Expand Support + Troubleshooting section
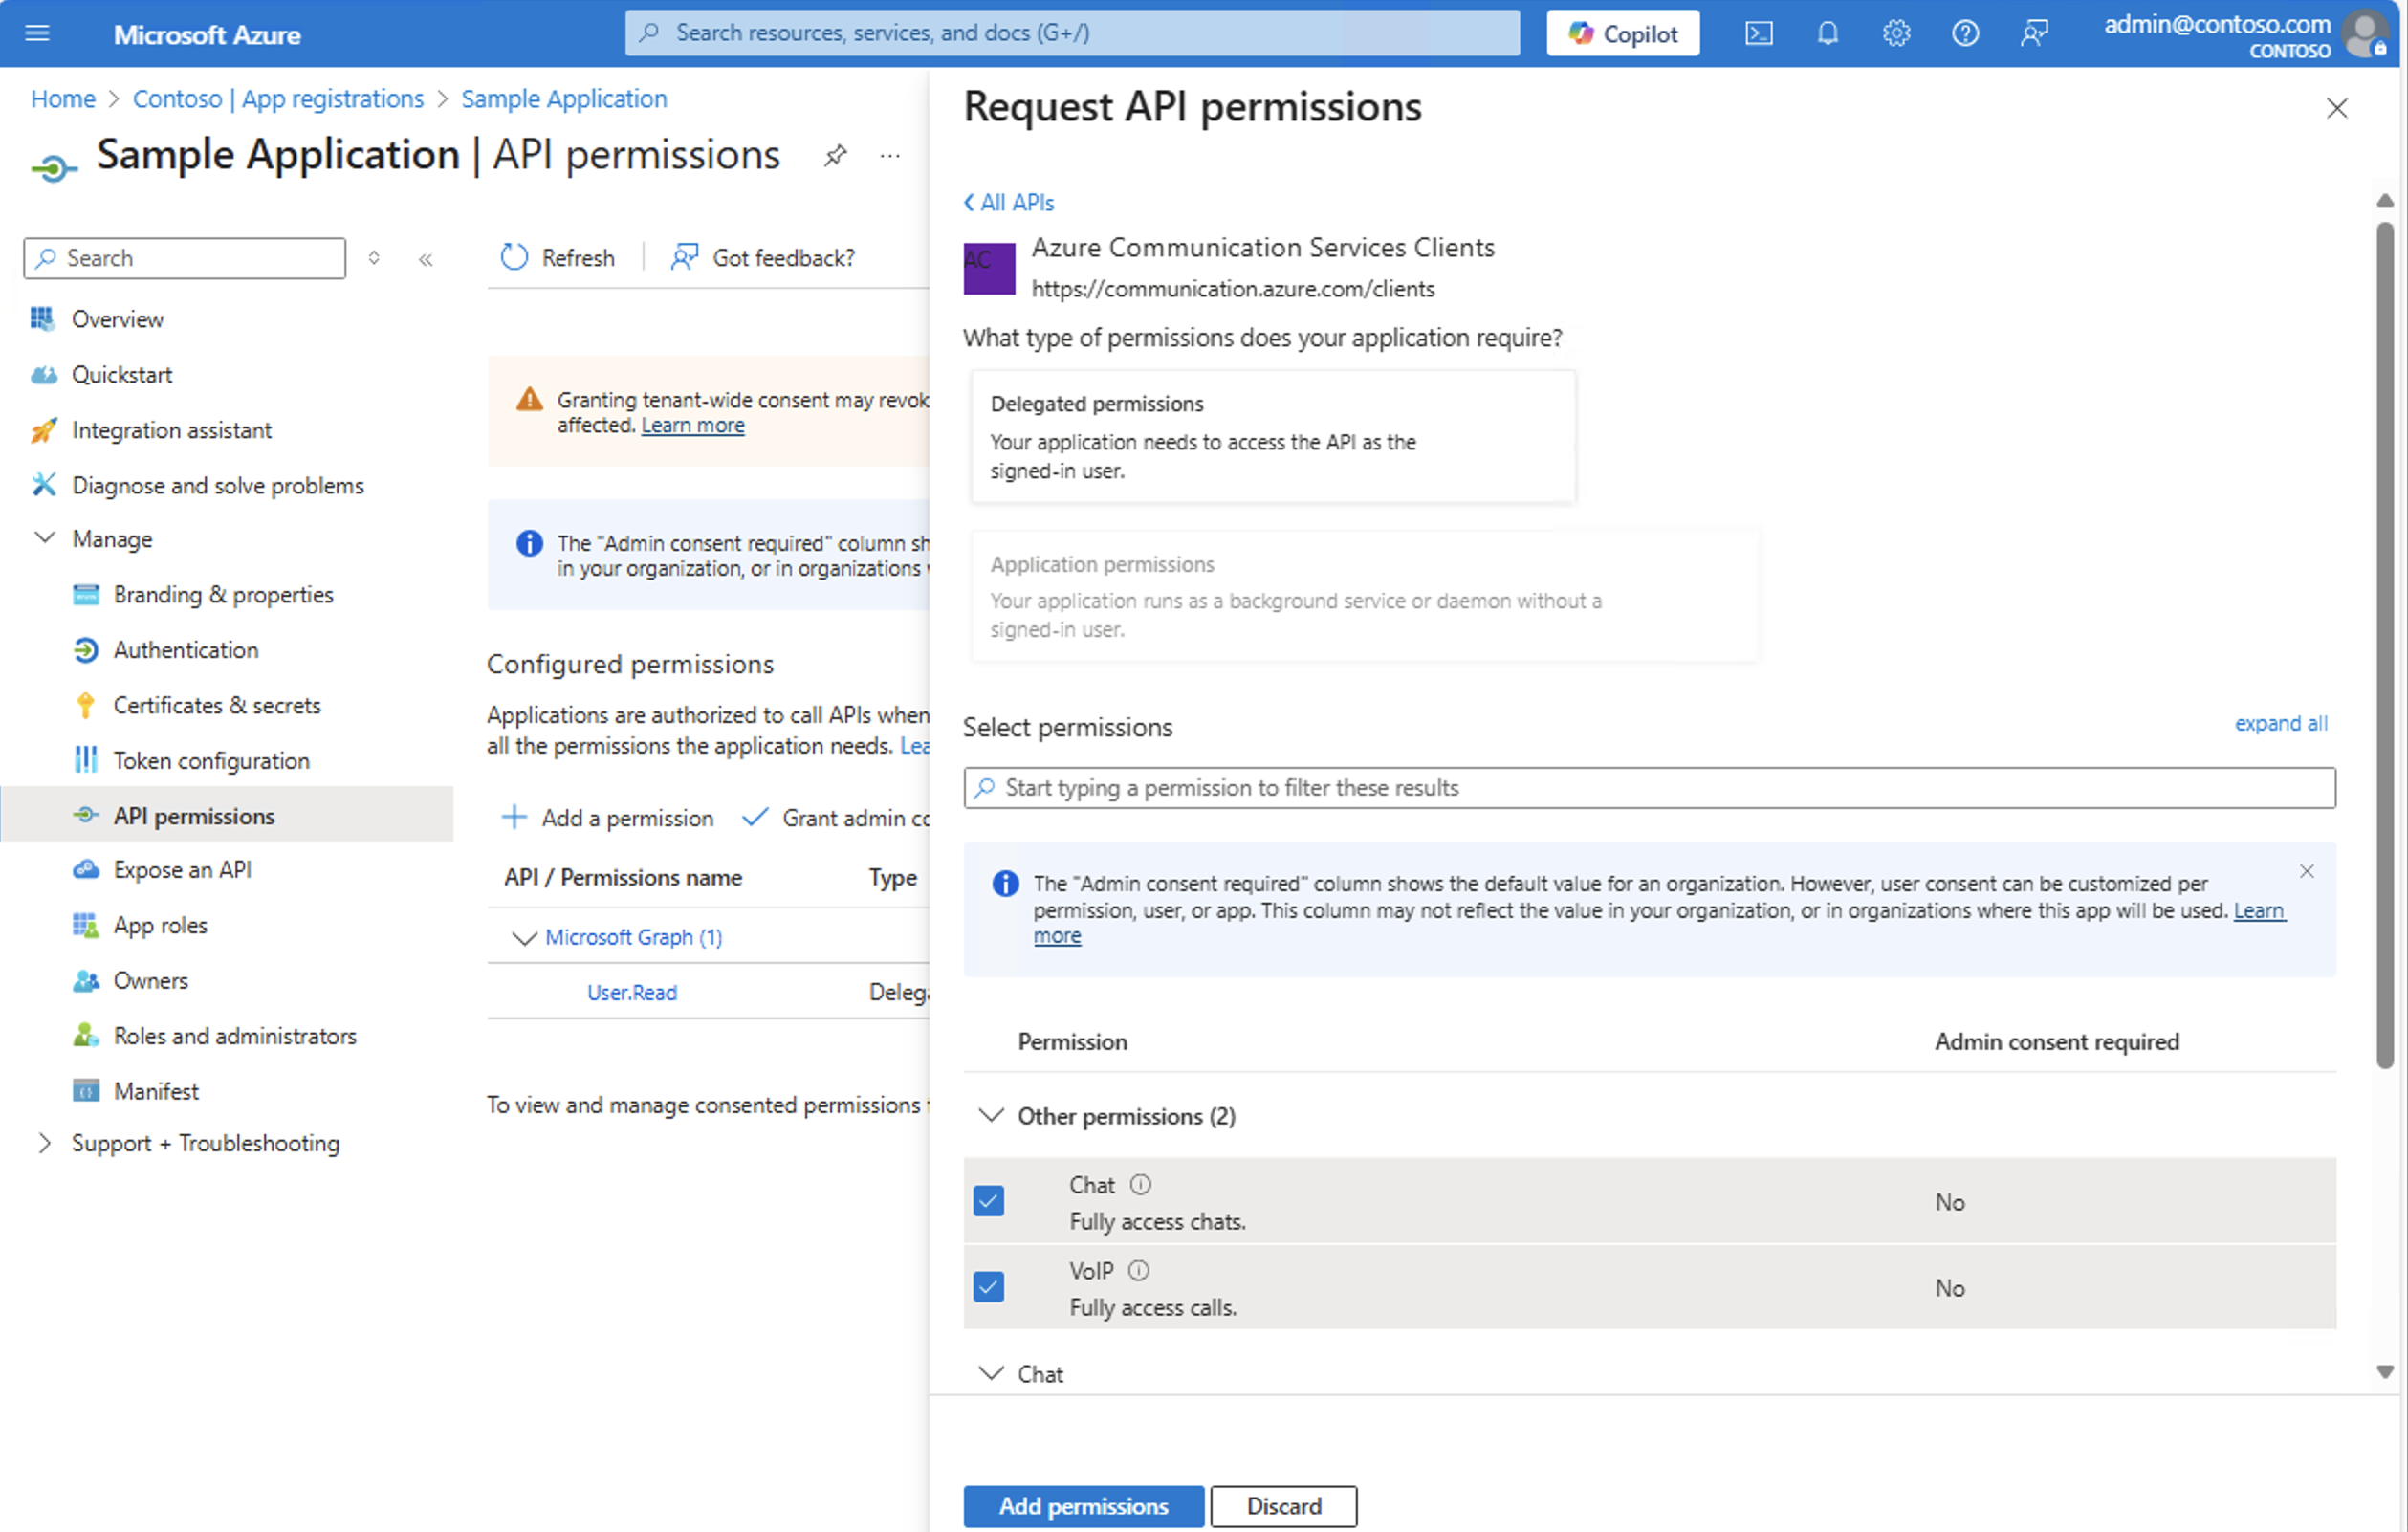The height and width of the screenshot is (1532, 2408). [x=44, y=1143]
